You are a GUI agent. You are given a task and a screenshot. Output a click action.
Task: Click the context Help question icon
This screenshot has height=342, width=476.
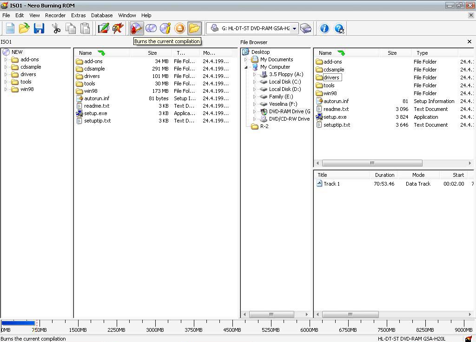click(x=339, y=28)
